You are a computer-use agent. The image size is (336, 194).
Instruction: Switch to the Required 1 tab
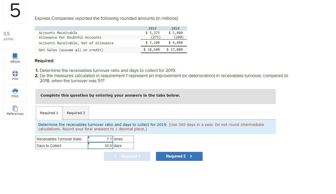tap(49, 113)
